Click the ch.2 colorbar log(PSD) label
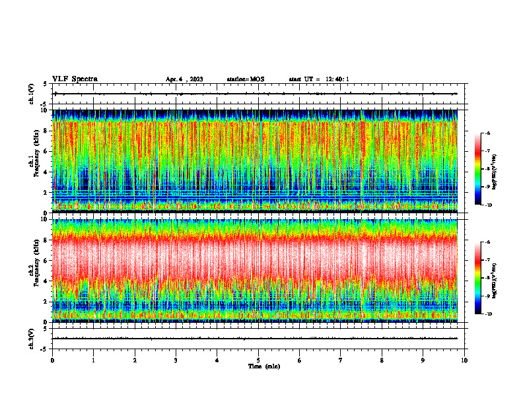This screenshot has height=404, width=523. click(x=495, y=281)
